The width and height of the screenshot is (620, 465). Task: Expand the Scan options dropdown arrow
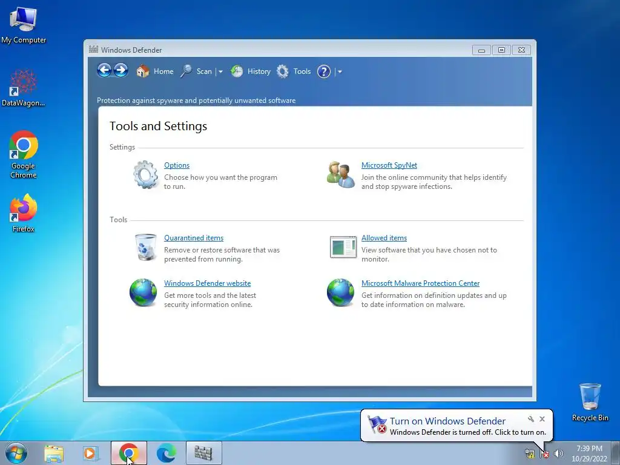click(220, 71)
